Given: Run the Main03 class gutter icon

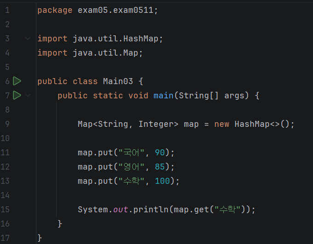Looking at the screenshot, I should click(x=17, y=81).
